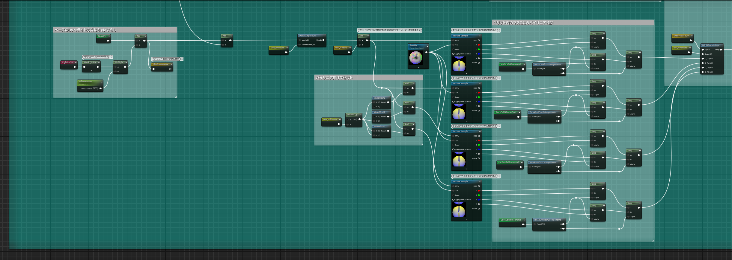Click the P (V2) pin on MF_BilinearInterp

(x=703, y=50)
